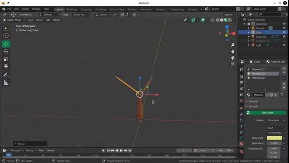Image resolution: width=289 pixels, height=163 pixels.
Task: Open the Object properties tab
Action: 241,108
